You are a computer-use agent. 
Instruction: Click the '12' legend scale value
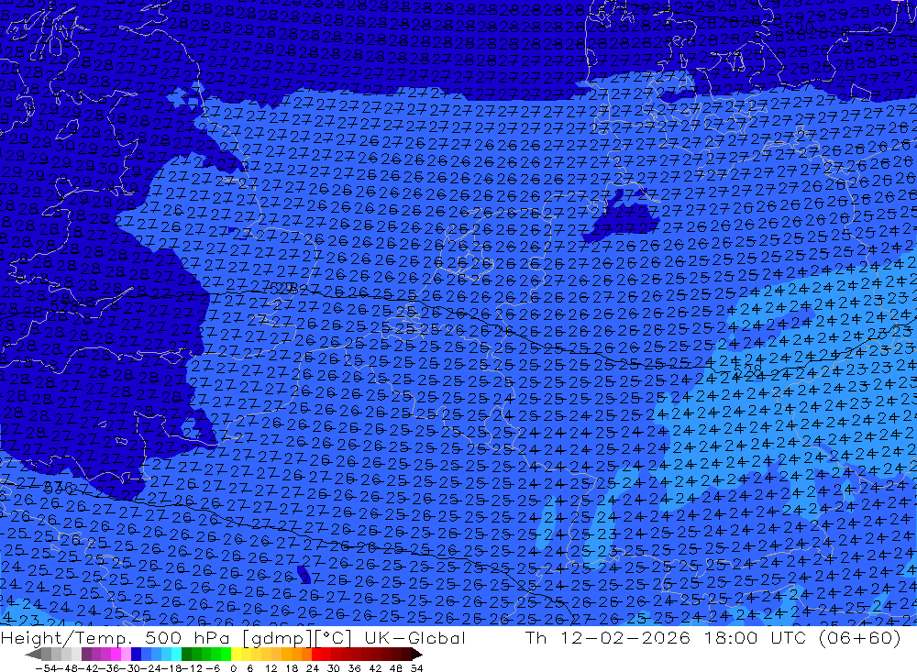(271, 668)
